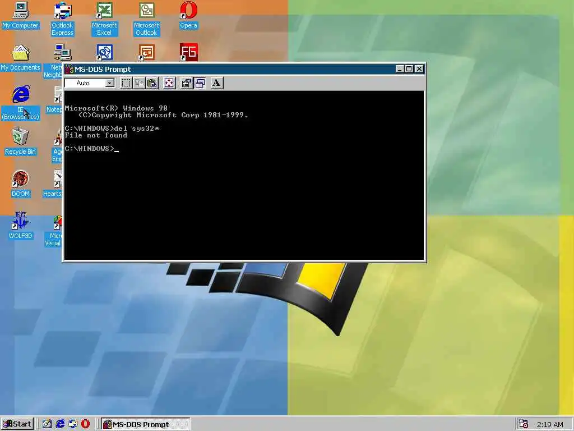The width and height of the screenshot is (574, 431).
Task: Click the 'del sys32*' command text
Action: coord(137,129)
